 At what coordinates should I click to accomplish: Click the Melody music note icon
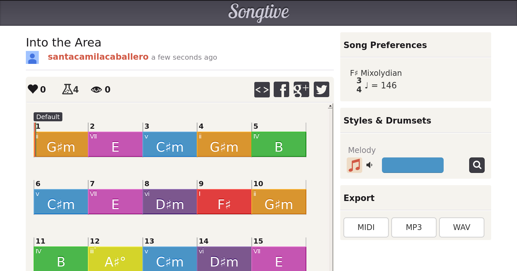[354, 165]
